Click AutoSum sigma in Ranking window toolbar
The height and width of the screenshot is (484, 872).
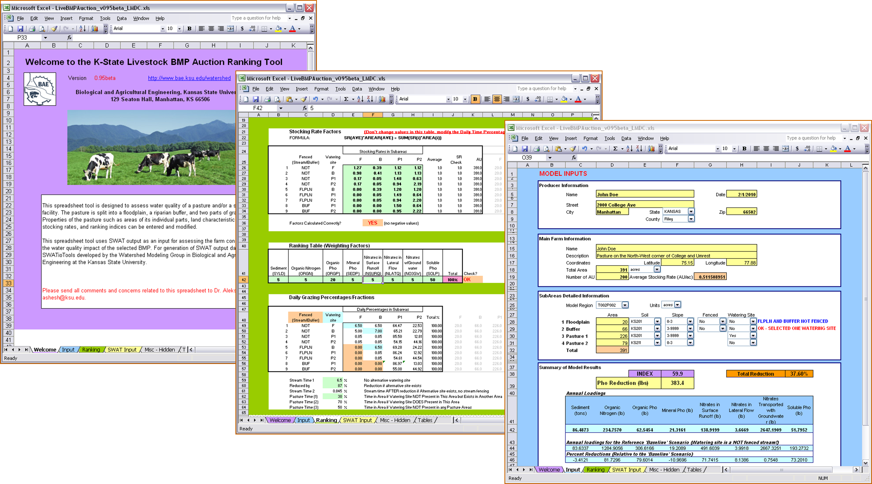346,99
